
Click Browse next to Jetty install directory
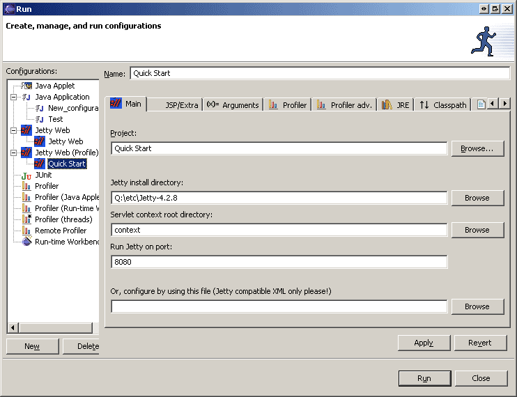(477, 198)
